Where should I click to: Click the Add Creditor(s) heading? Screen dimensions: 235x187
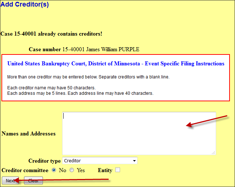pos(25,4)
